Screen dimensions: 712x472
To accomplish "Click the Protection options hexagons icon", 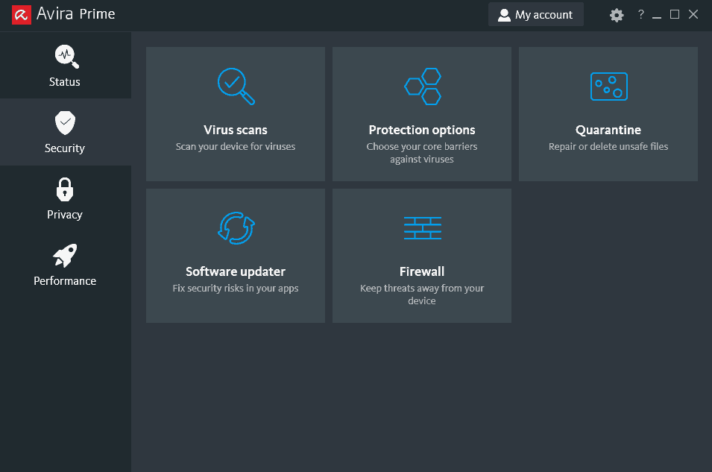I will (x=422, y=86).
